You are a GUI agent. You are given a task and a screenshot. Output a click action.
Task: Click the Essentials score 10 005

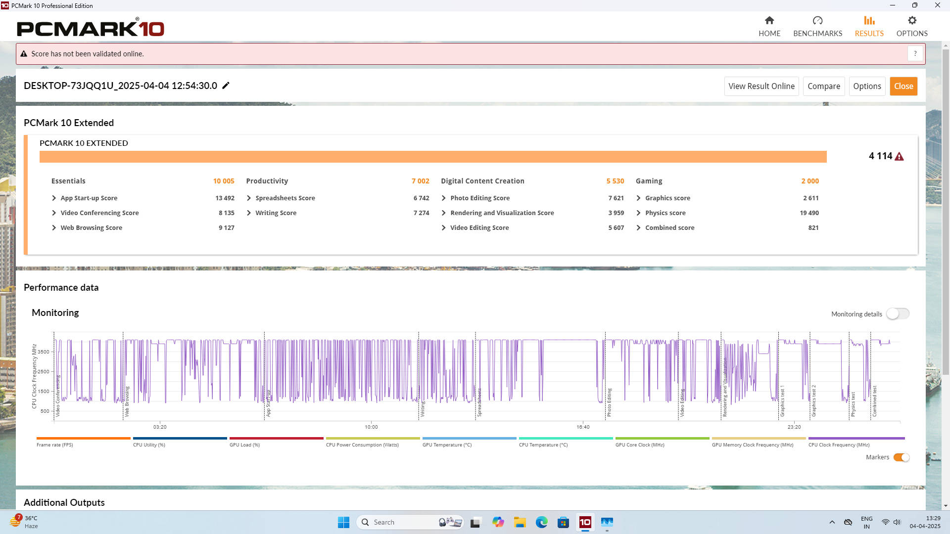(x=224, y=181)
